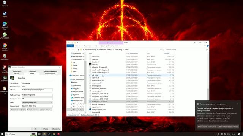The height and width of the screenshot is (136, 243).
Task: Open the address bar history dropdown
Action: [161, 49]
